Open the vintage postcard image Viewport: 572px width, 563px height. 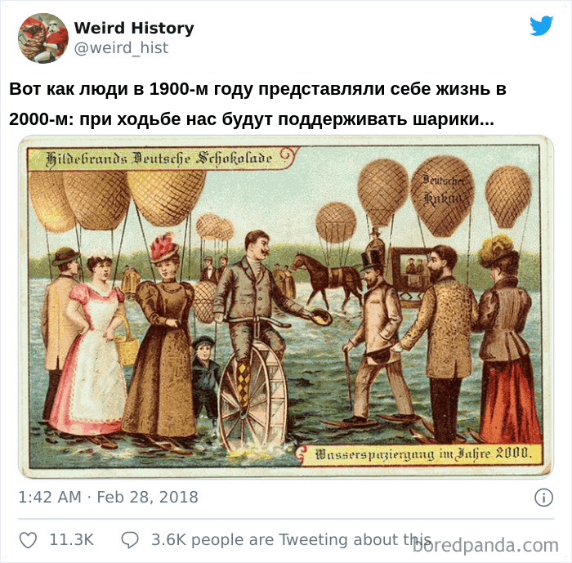point(286,307)
